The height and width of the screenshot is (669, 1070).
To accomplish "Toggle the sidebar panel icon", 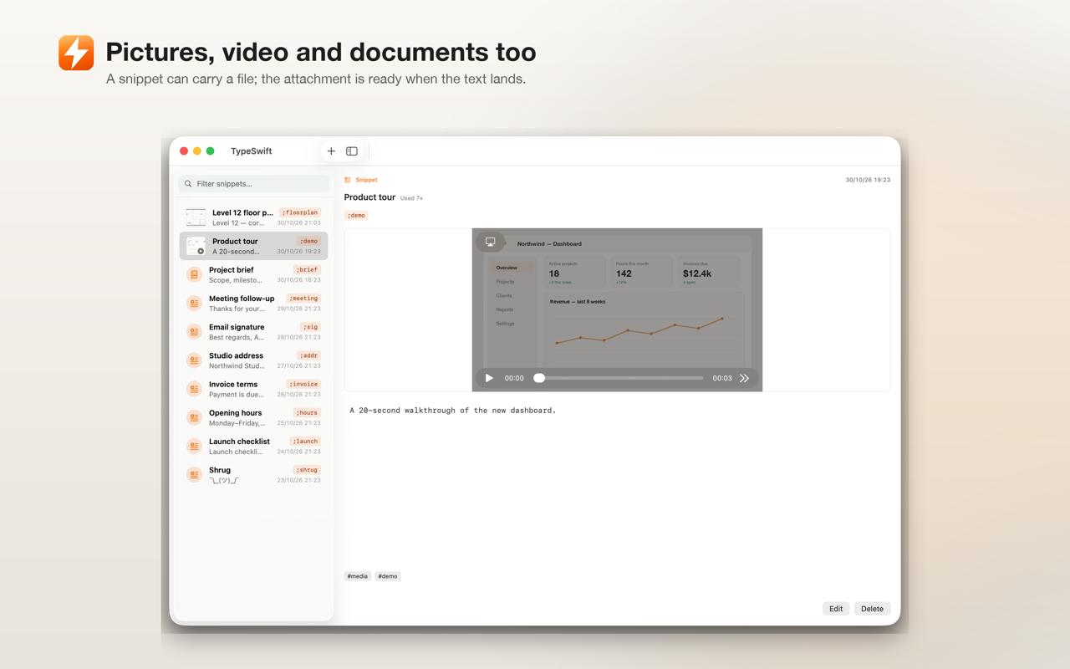I will (352, 151).
